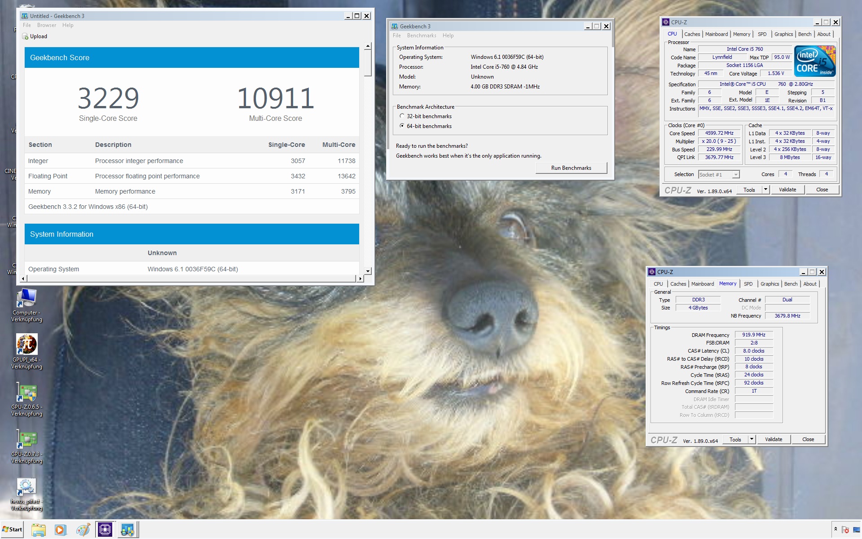The width and height of the screenshot is (862, 539).
Task: Click the Start button
Action: click(x=12, y=530)
